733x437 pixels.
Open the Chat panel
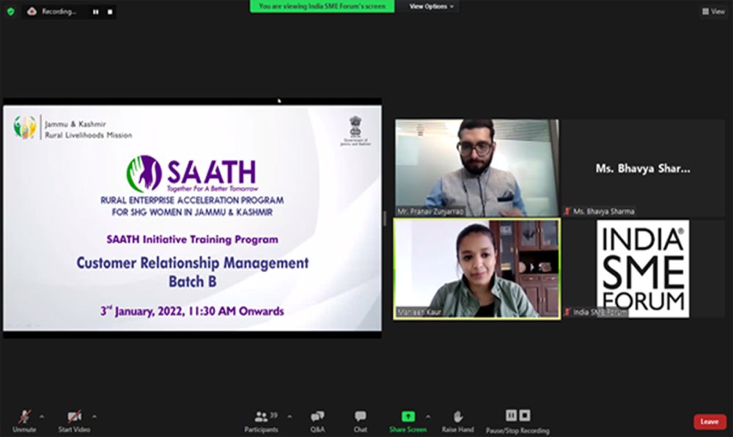pyautogui.click(x=361, y=421)
